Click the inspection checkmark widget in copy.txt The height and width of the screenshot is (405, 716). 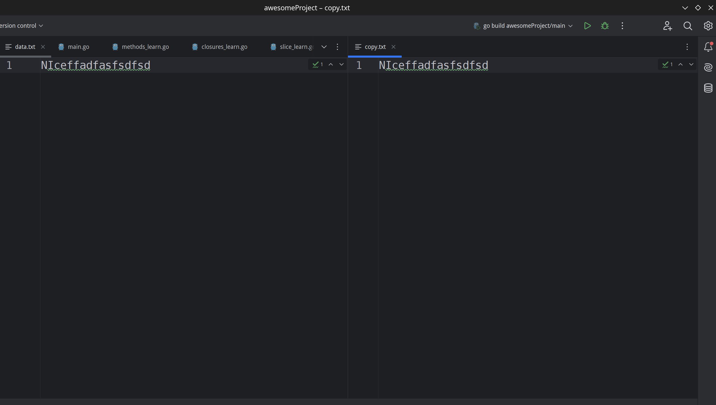(x=667, y=65)
